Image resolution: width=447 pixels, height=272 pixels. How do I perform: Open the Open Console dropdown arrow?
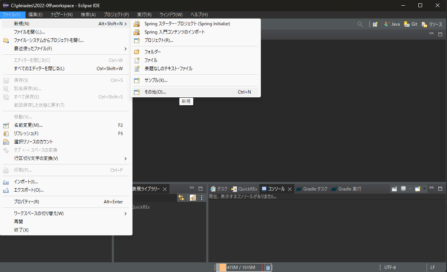[x=424, y=189]
